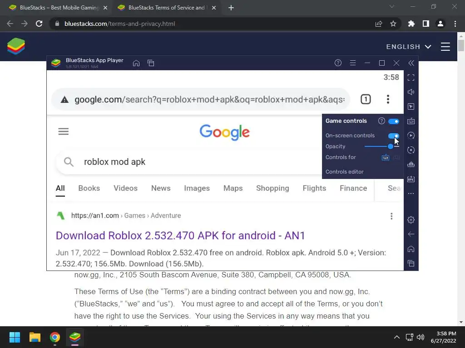Select the dimmed gamepad option in Controls for

point(396,157)
